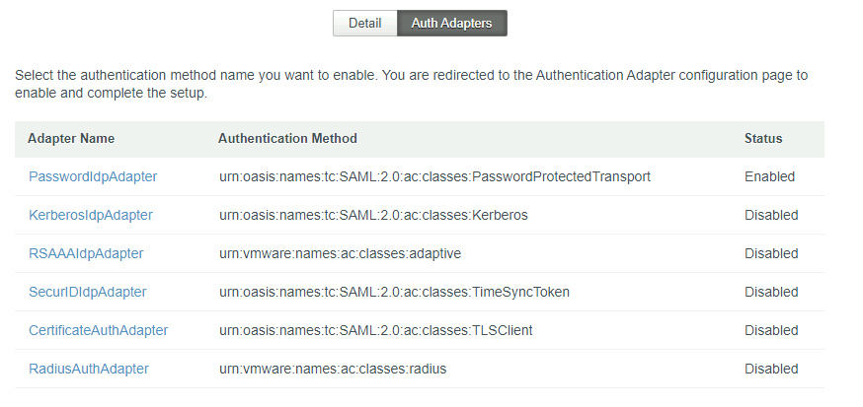Viewport: 863px width, 407px height.
Task: Click the PasswordProtectedTransport authentication method text
Action: 434,176
